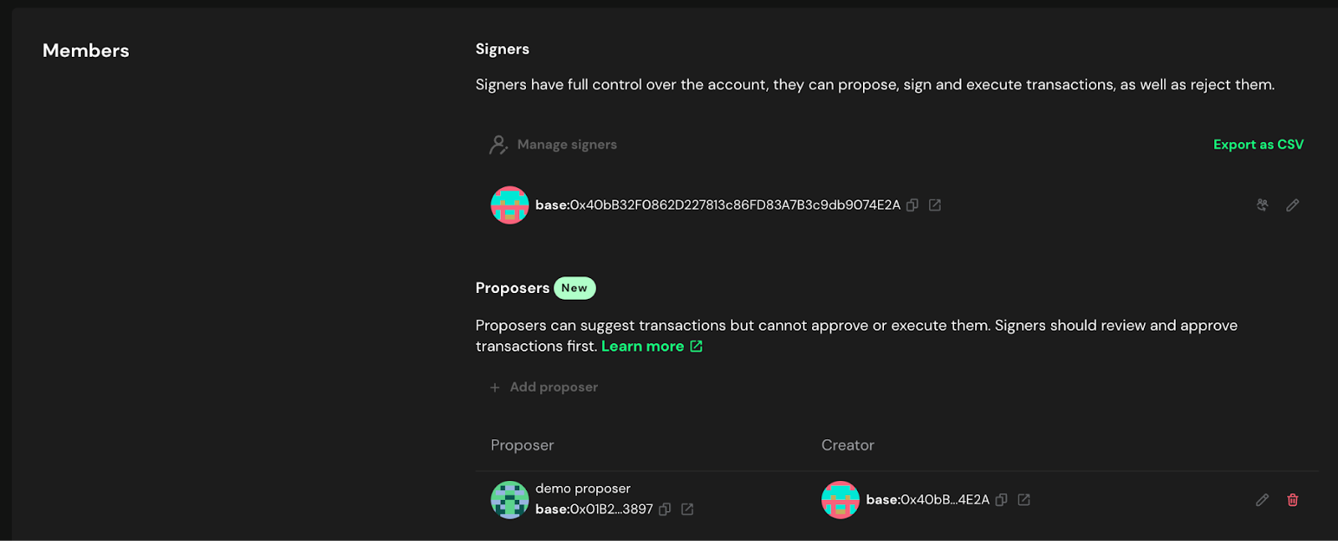Select the creator's identicon avatar
Screen dimensions: 1338x541
840,499
